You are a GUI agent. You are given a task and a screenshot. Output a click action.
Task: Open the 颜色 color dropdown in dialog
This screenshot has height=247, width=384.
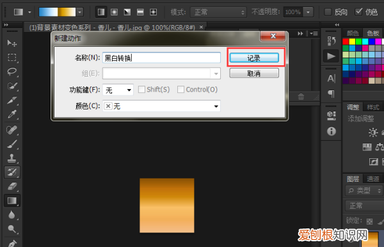[161, 106]
